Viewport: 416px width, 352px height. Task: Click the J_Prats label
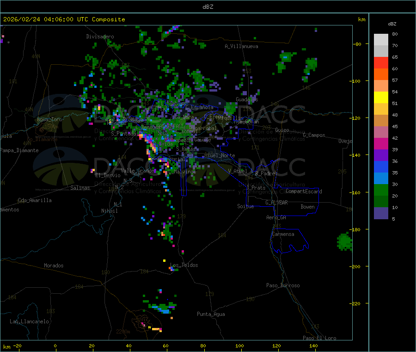[x=256, y=188]
